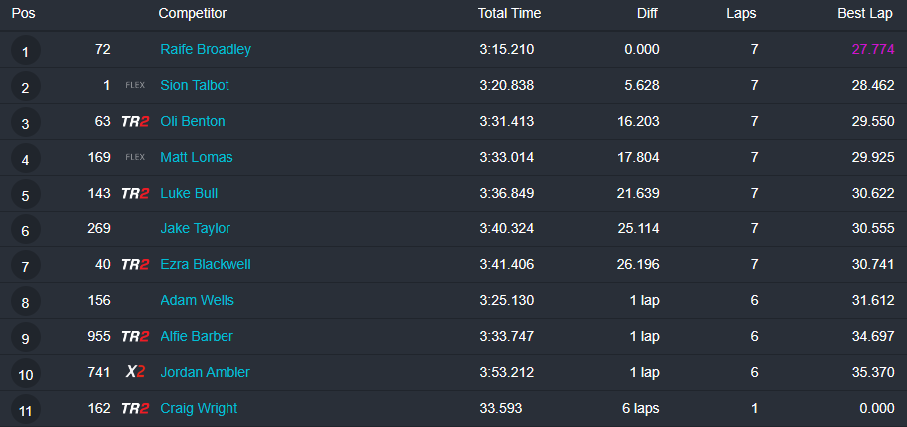
Task: Open Jake Taylor's competitor link
Action: 195,228
